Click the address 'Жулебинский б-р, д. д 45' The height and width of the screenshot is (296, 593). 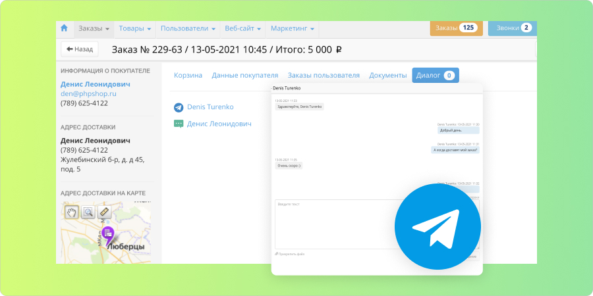pos(103,160)
